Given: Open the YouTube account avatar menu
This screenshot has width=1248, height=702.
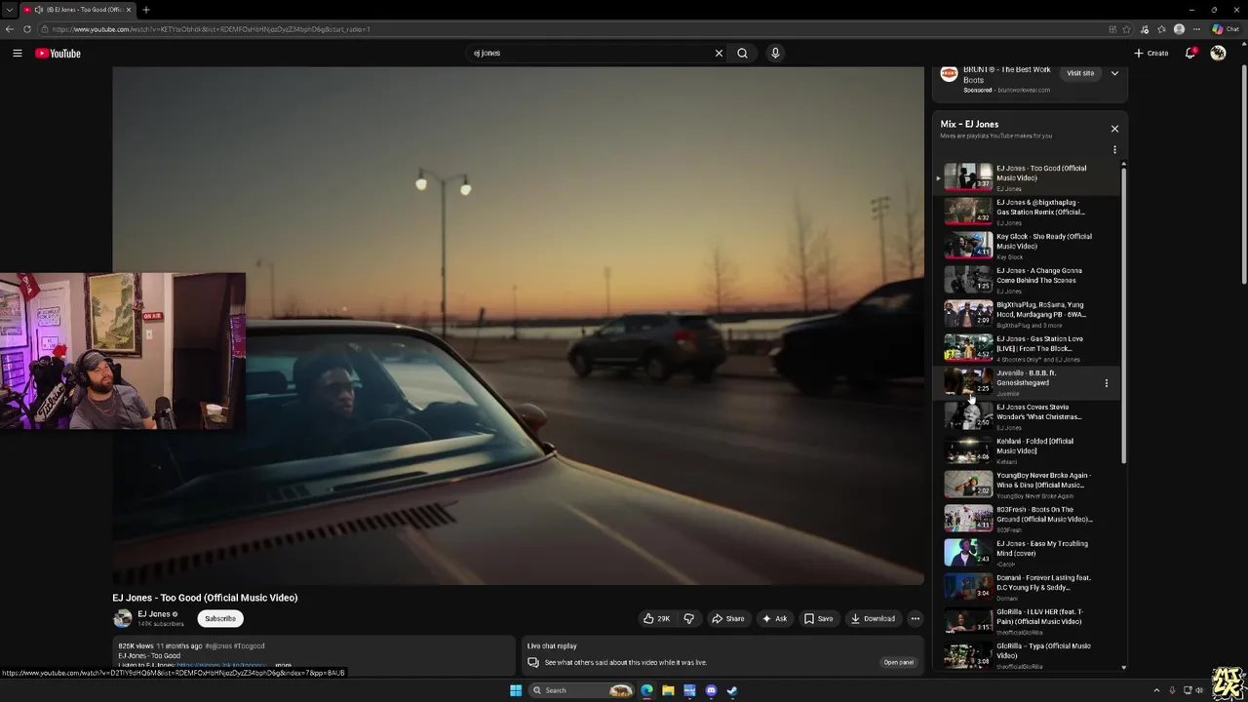Looking at the screenshot, I should 1218,54.
